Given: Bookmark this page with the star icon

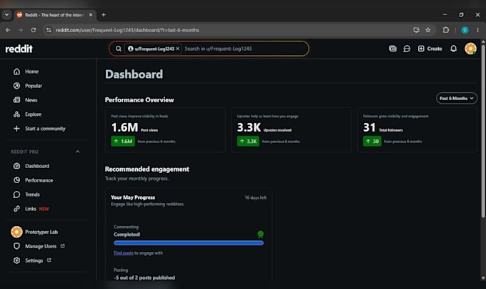Looking at the screenshot, I should pos(428,30).
